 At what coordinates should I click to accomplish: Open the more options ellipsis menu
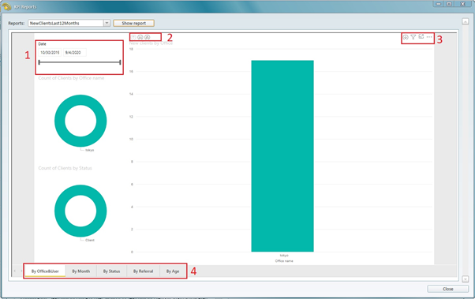(x=429, y=37)
